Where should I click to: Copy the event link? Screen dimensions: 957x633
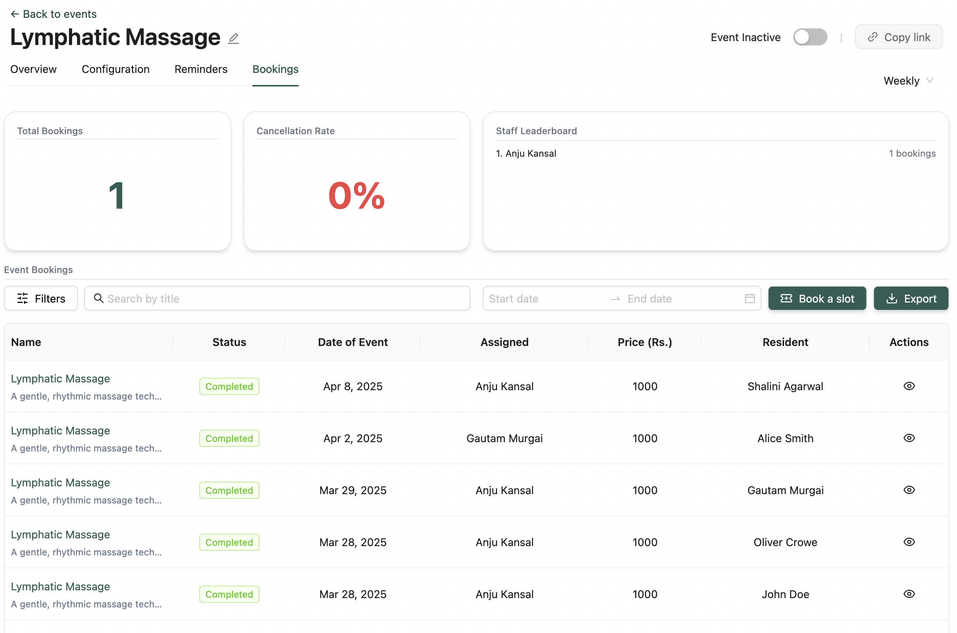click(898, 37)
